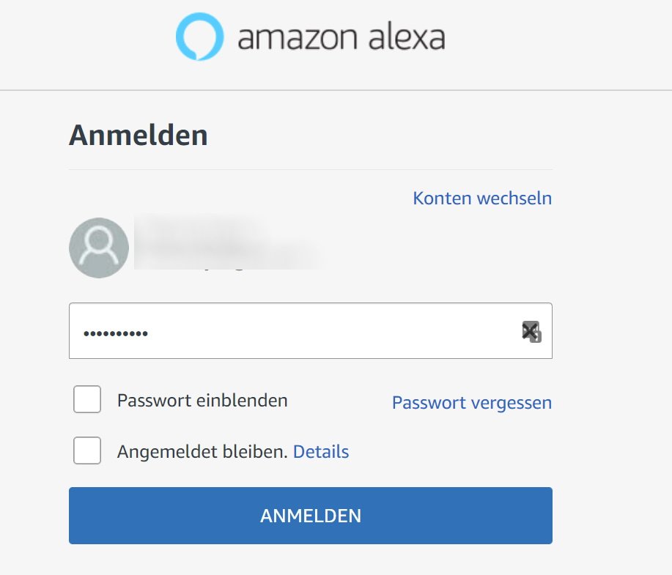Click the Anmelden page heading

tap(137, 135)
